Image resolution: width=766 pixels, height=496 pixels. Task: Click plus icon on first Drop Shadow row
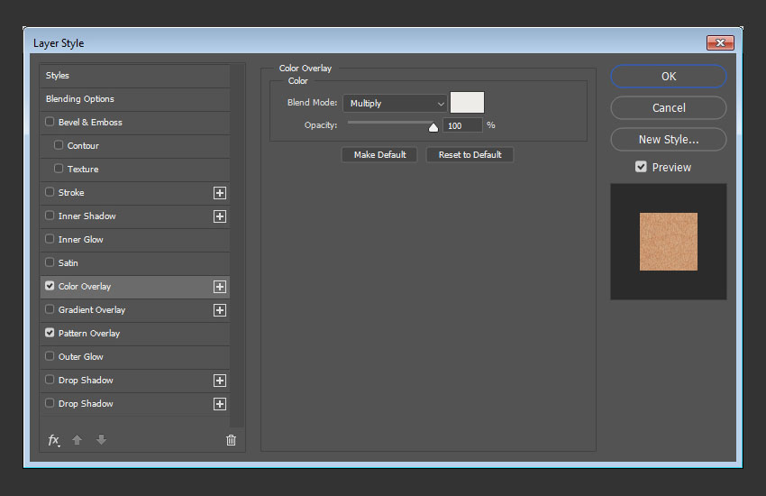tap(220, 381)
